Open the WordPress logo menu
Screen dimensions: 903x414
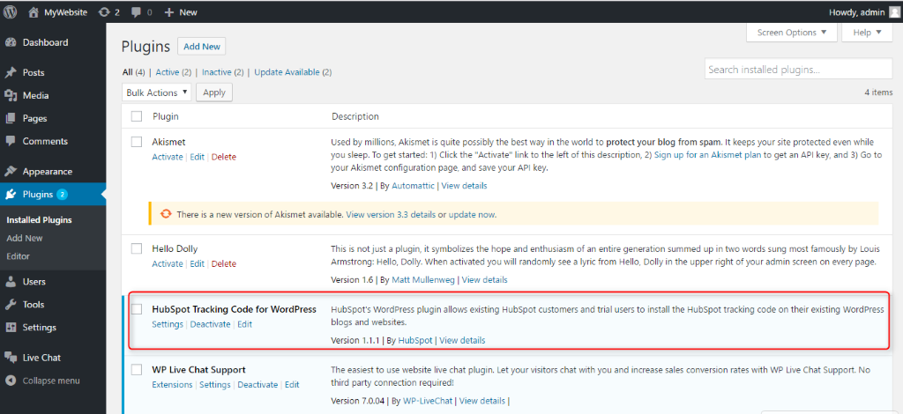coord(11,11)
